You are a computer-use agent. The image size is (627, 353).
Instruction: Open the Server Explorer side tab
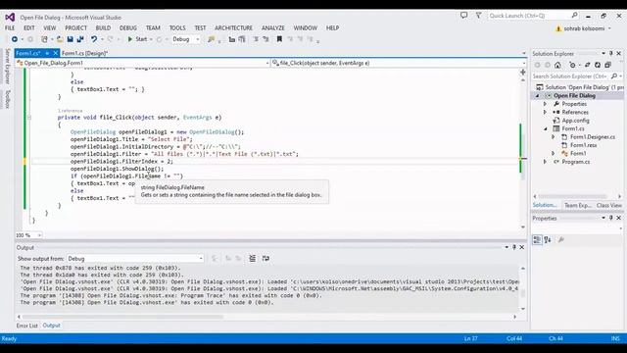pos(7,67)
